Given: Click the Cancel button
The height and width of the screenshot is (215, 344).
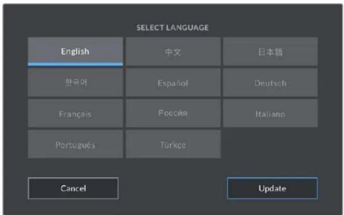Looking at the screenshot, I should click(x=73, y=188).
